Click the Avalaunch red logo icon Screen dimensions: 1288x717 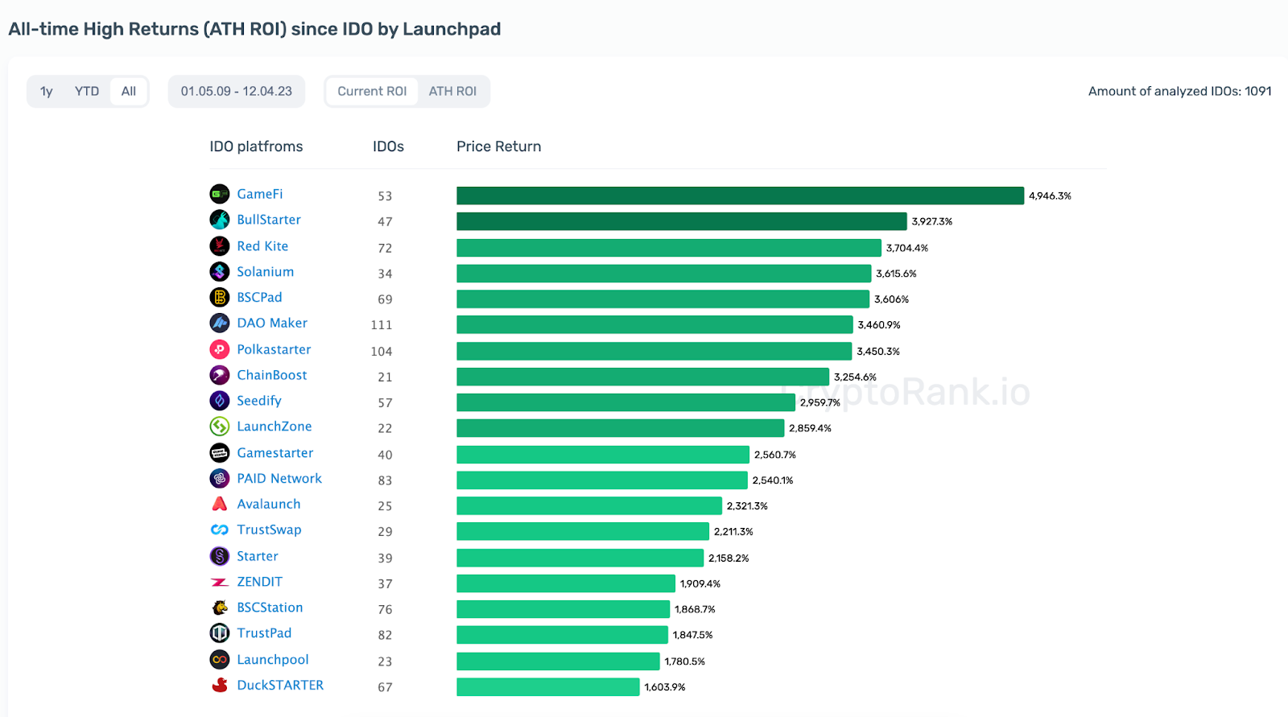coord(220,504)
